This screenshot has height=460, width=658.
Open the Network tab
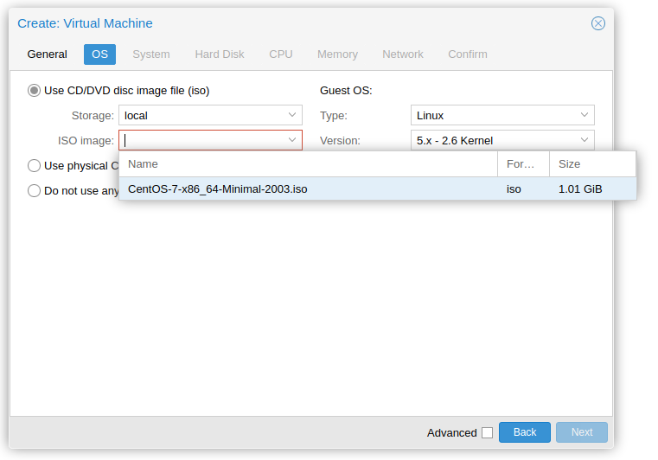click(x=403, y=54)
